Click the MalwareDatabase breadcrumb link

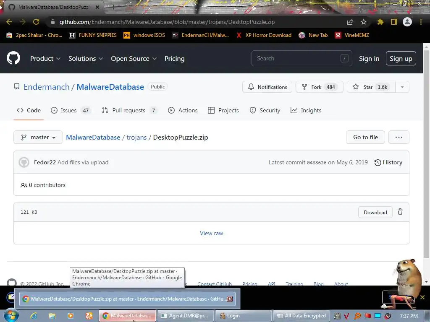93,138
